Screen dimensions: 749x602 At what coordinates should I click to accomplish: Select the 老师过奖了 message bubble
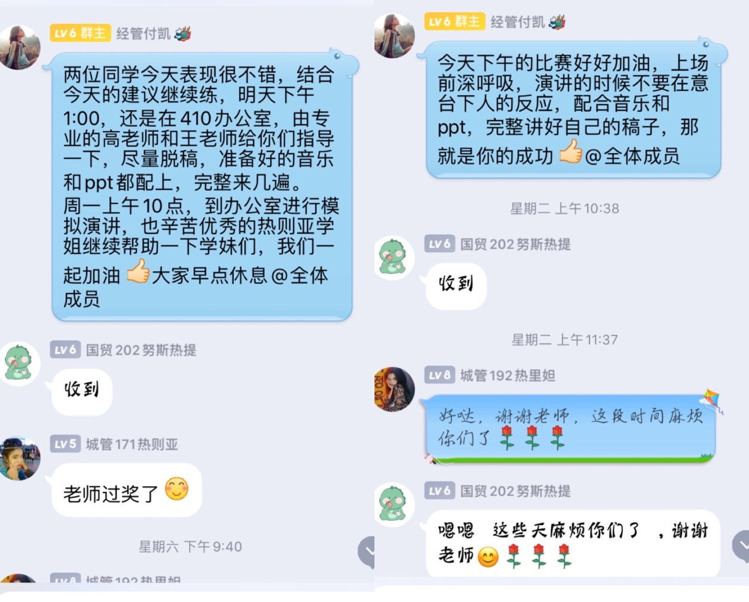tap(127, 490)
